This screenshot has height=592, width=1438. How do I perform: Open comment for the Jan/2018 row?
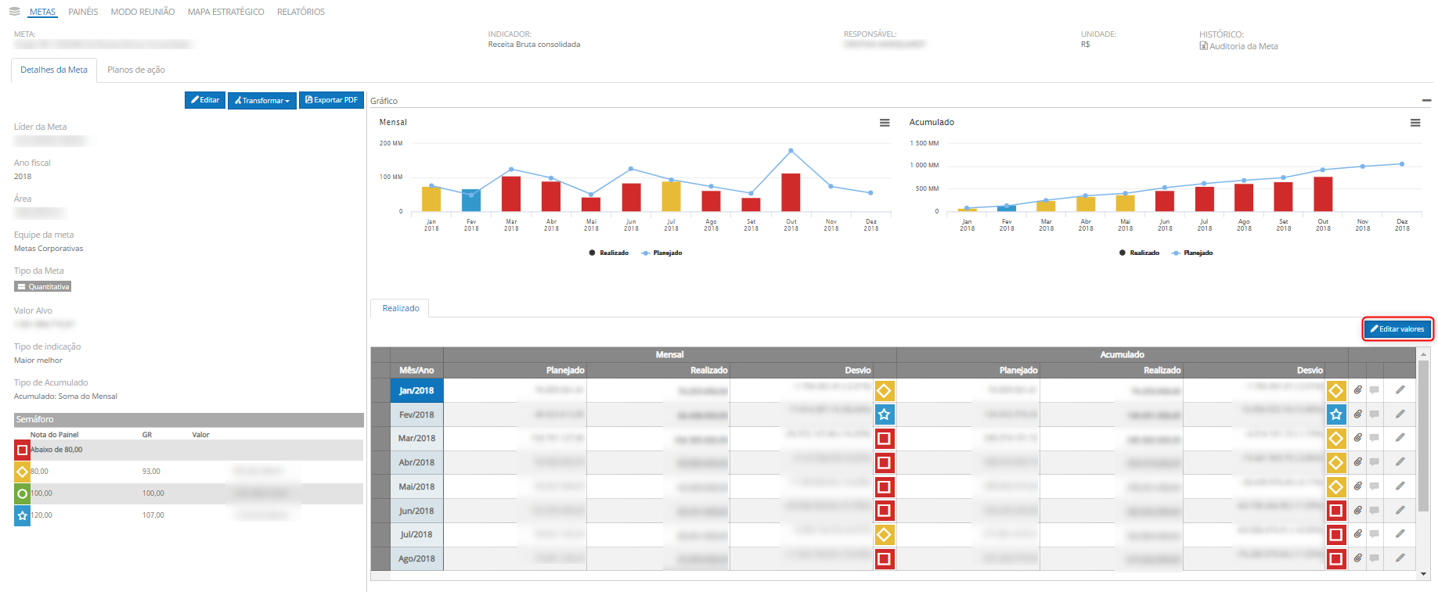(x=1375, y=390)
